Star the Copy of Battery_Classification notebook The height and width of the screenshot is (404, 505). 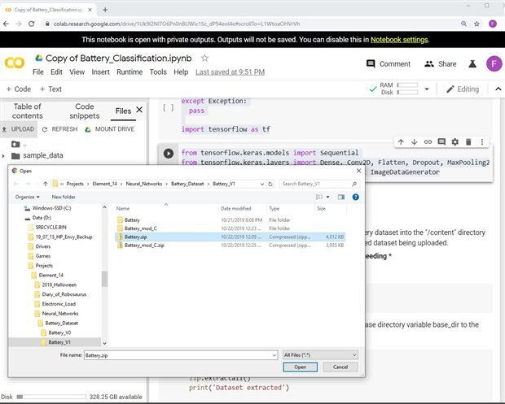coord(204,59)
